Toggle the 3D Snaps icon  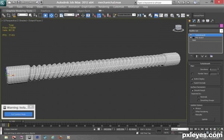[x=94, y=15]
